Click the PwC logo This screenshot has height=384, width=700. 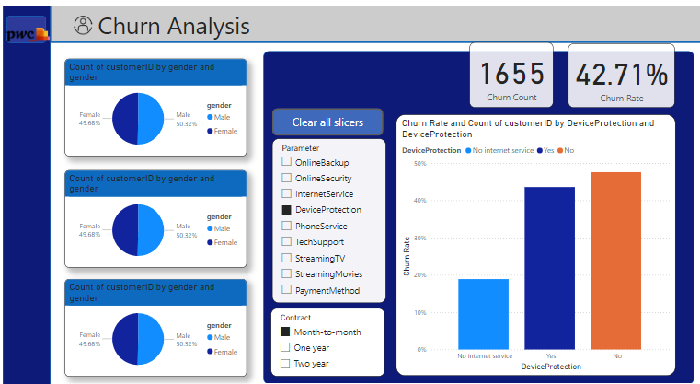[x=26, y=34]
